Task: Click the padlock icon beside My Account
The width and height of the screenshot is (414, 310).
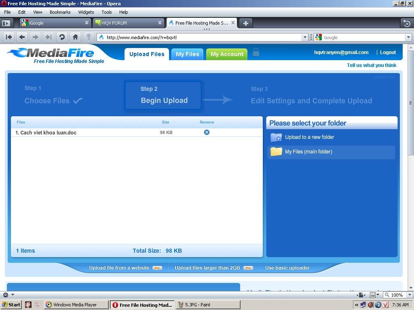Action: coord(256,52)
